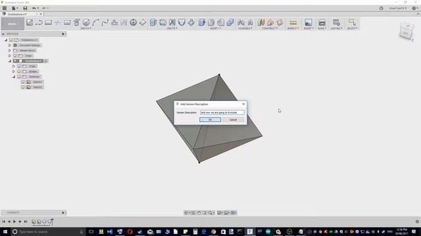This screenshot has width=421, height=236.
Task: Click the activate component radio button
Action: pos(46,61)
